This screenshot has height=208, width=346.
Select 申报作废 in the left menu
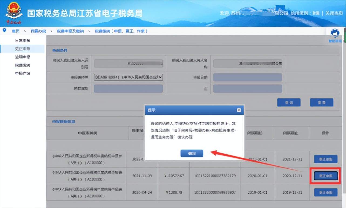23,73
